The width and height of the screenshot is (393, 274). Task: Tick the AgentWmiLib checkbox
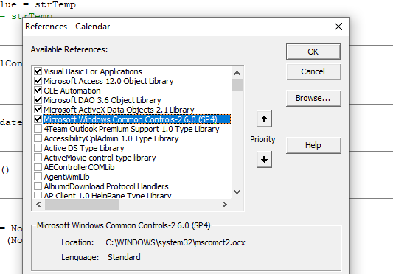pos(38,177)
